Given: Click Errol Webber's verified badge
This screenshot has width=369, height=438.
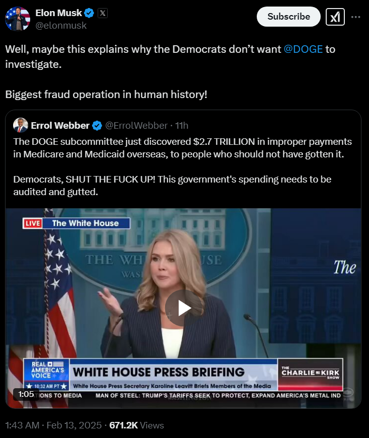Looking at the screenshot, I should pos(97,126).
